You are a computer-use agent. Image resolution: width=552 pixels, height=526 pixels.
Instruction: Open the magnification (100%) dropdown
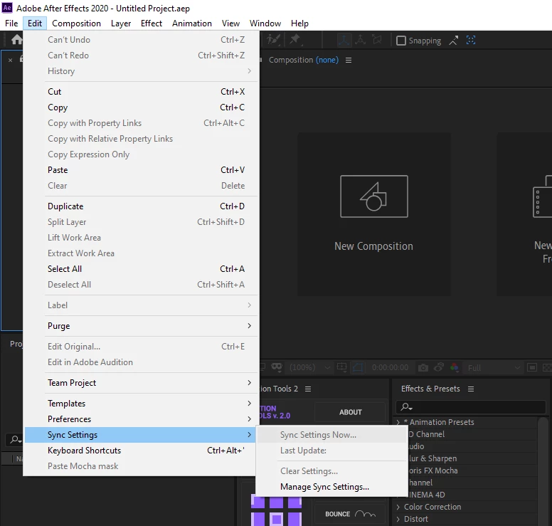coord(310,368)
